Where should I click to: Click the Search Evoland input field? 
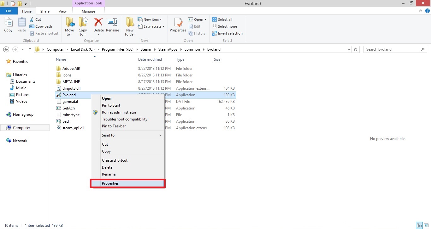tap(393, 49)
